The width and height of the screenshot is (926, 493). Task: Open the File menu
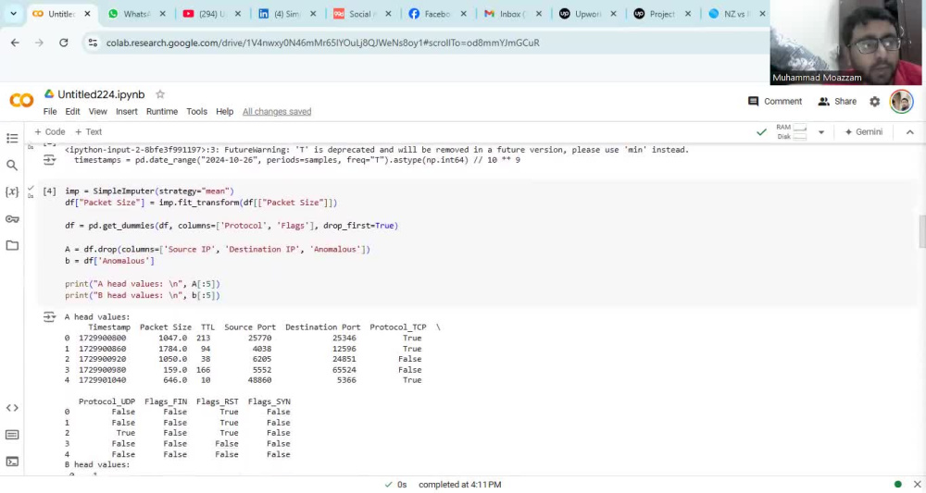tap(50, 111)
